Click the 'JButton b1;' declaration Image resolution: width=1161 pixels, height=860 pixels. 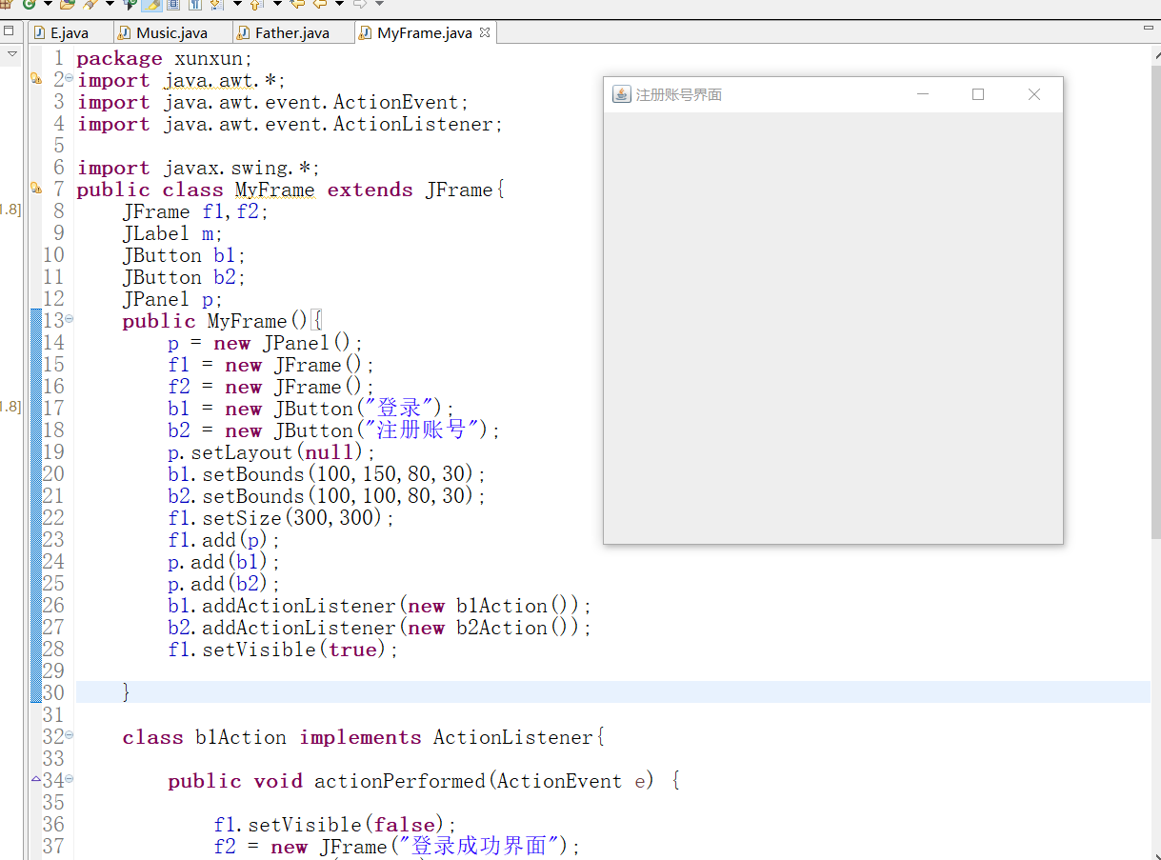click(x=184, y=255)
